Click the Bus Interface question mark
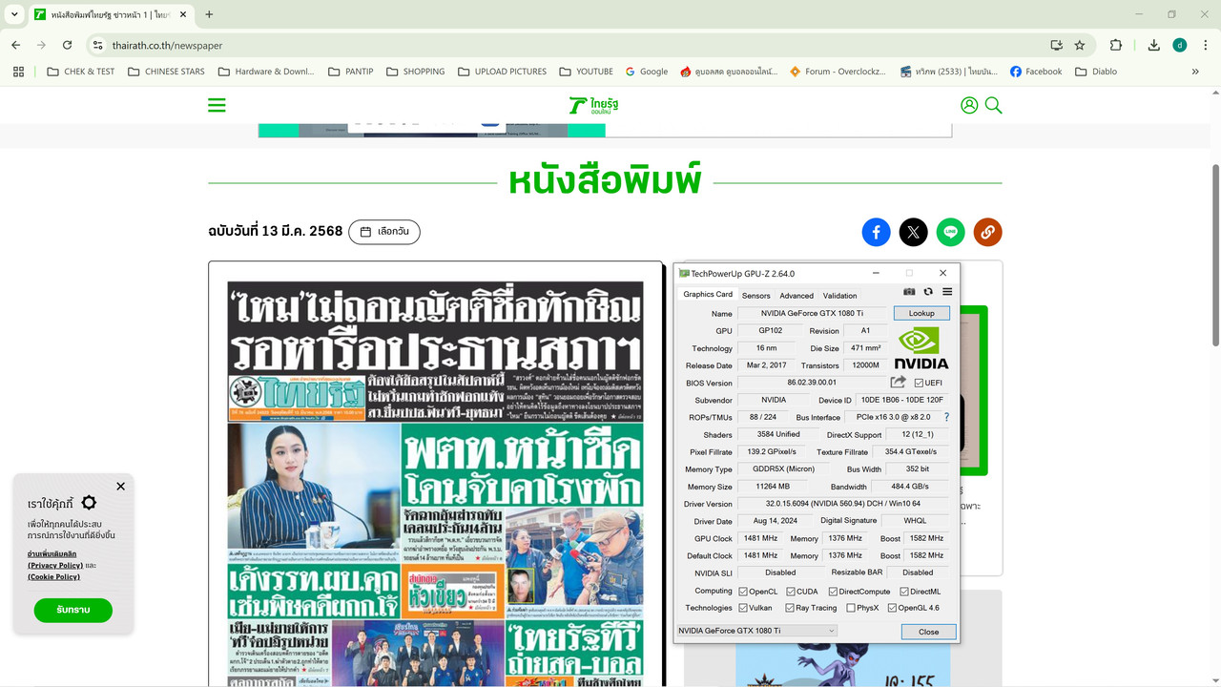 [x=946, y=417]
